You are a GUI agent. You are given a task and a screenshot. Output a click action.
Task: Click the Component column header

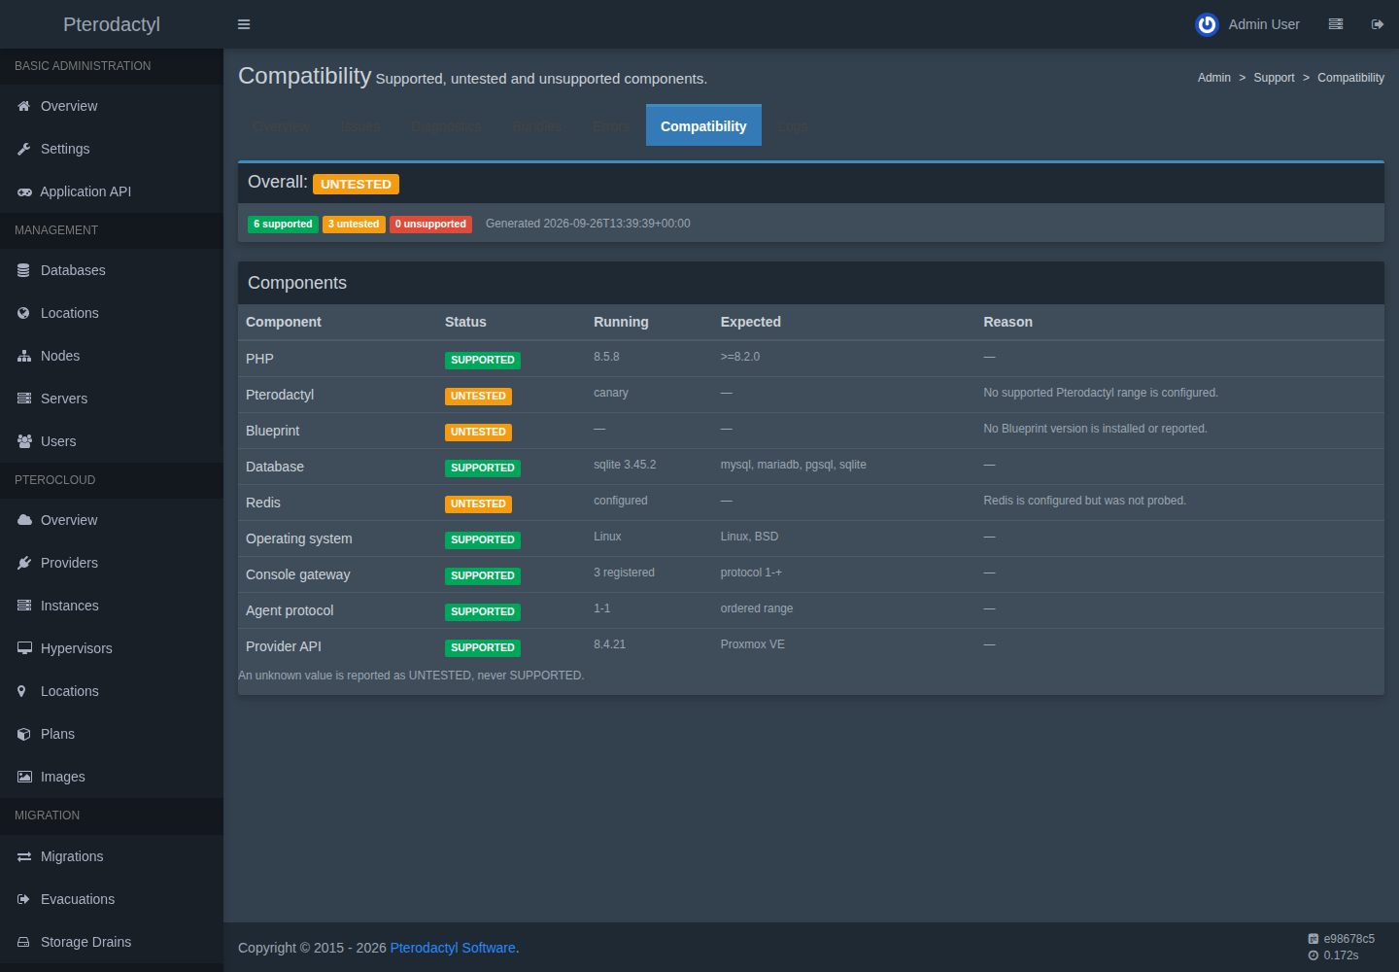pyautogui.click(x=284, y=322)
